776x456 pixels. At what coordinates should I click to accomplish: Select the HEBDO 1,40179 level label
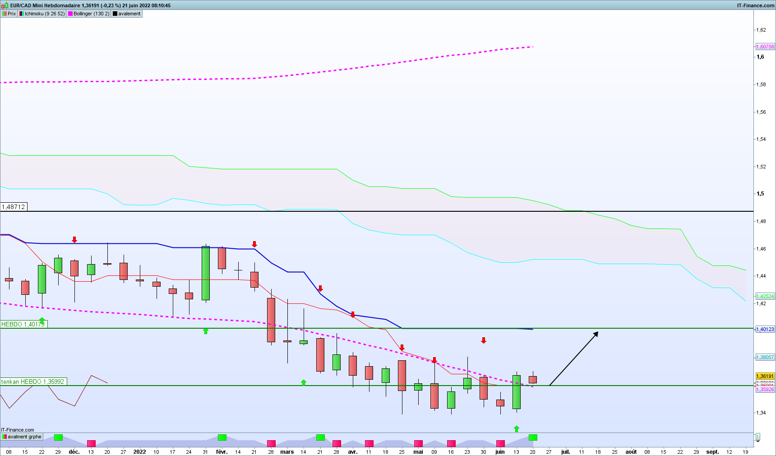point(23,324)
